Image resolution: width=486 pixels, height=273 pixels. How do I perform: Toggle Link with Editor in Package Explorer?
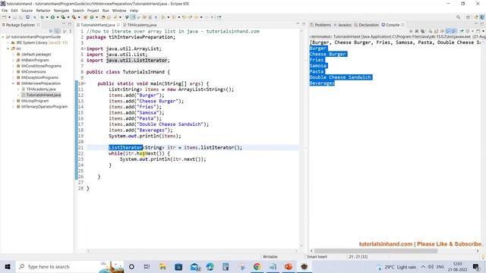click(x=58, y=31)
